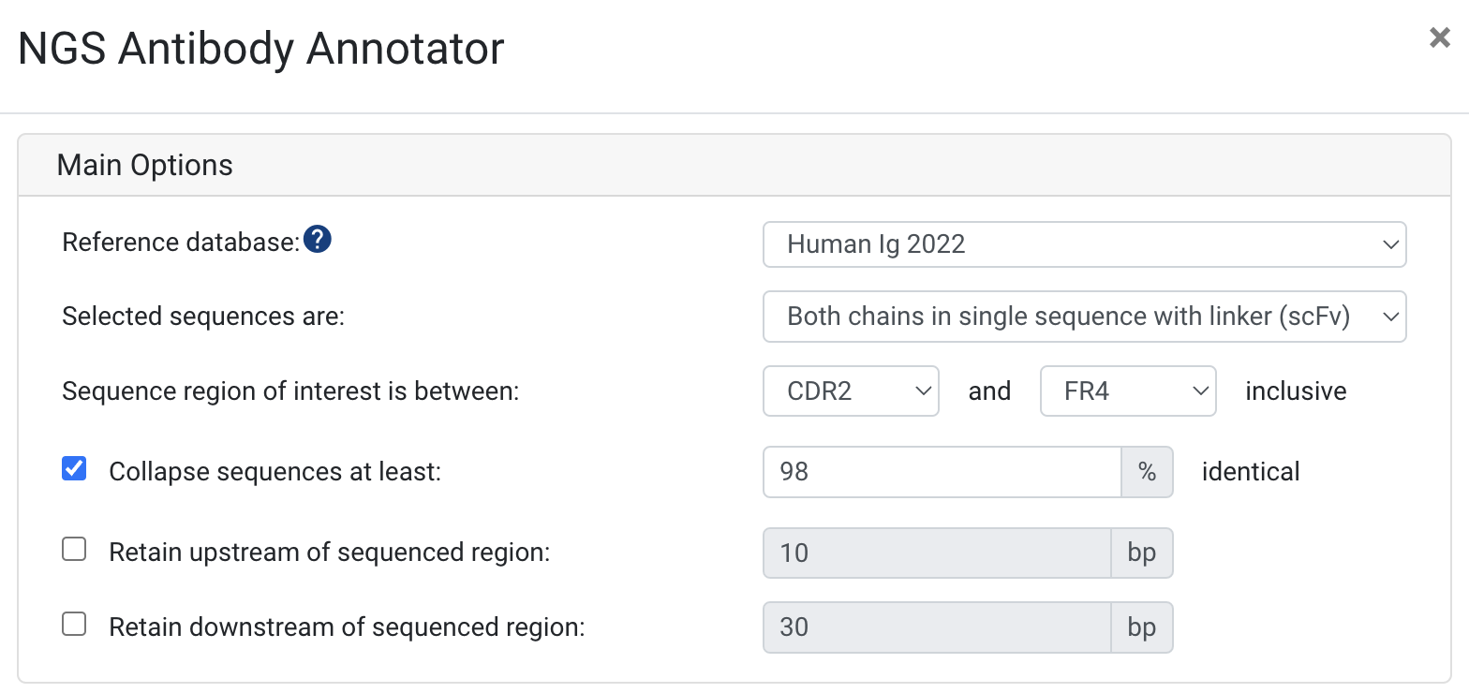Image resolution: width=1469 pixels, height=693 pixels.
Task: Click the upstream bp field showing 10
Action: [x=938, y=553]
